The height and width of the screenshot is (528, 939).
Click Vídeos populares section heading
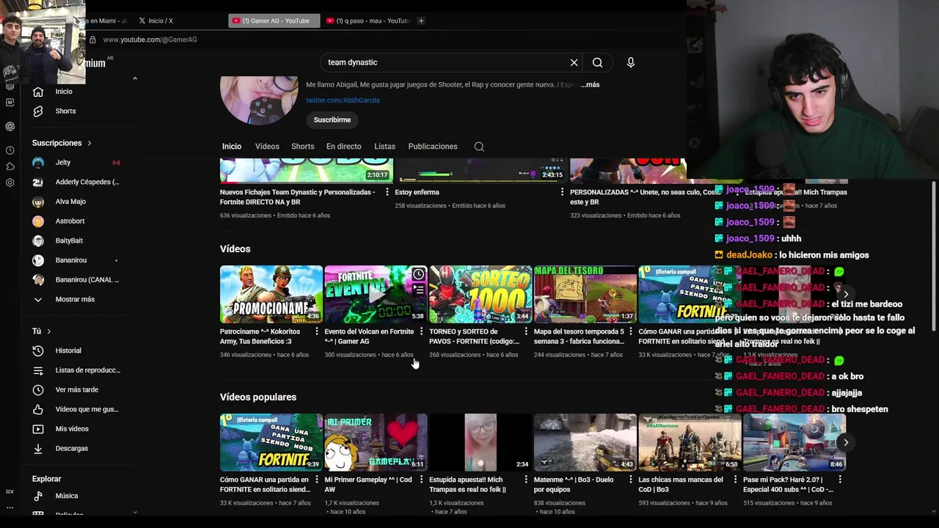coord(258,397)
